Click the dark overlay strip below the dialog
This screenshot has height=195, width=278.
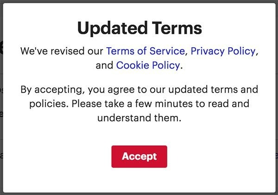coord(139,193)
